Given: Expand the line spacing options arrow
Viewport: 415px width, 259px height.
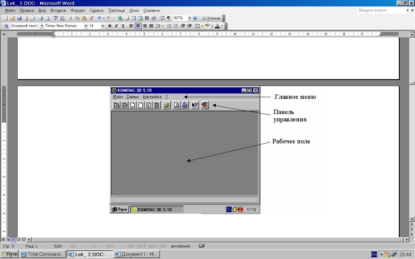Looking at the screenshot, I should click(163, 26).
